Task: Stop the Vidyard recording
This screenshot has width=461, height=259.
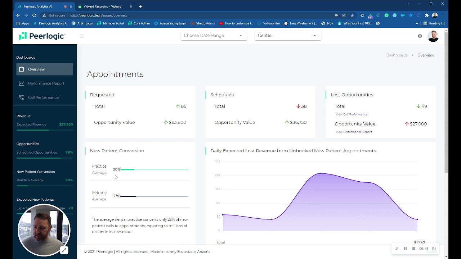Action: [x=414, y=249]
